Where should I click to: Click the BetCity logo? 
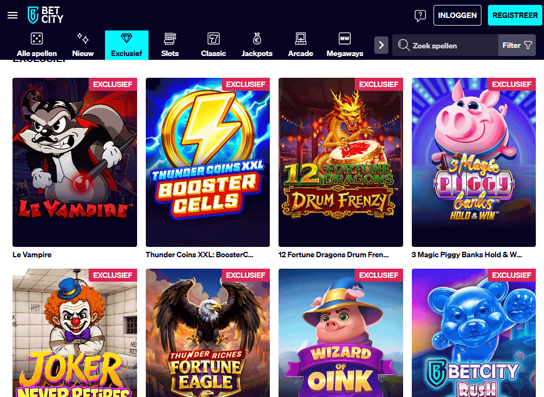(x=46, y=15)
